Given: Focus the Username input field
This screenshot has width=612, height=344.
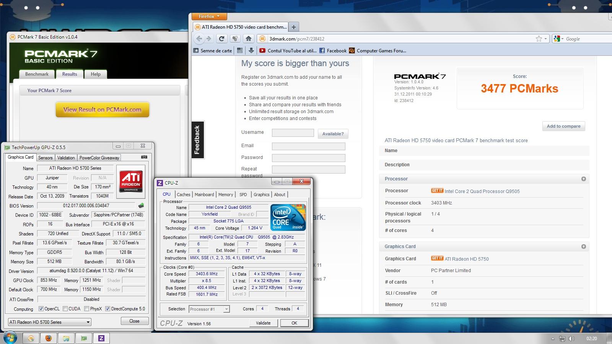Looking at the screenshot, I should [x=293, y=133].
